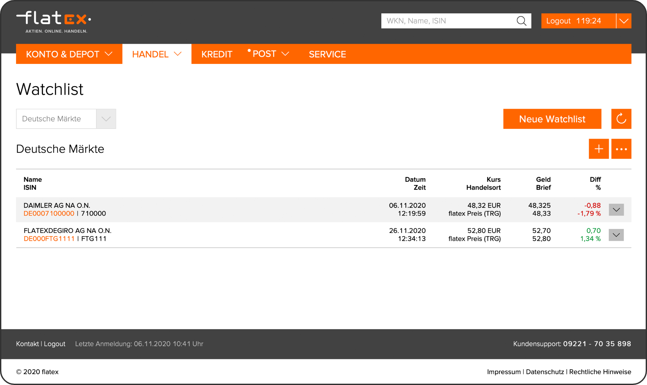Click the Neue Watchlist button
Image resolution: width=647 pixels, height=385 pixels.
coord(552,119)
